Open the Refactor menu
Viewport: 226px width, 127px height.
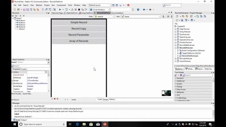point(39,5)
